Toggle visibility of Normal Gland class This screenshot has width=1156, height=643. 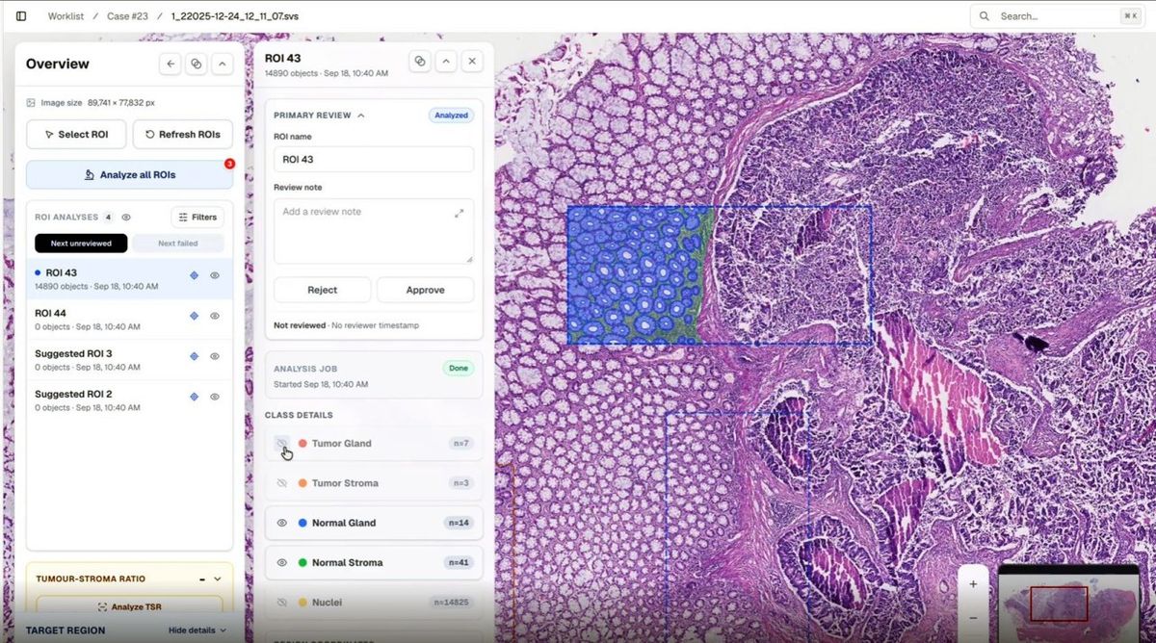[282, 523]
